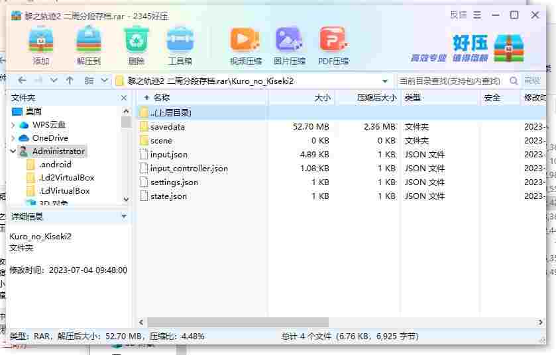Select 桌面 in the folder tree
Viewport: 556px width, 355px height.
pyautogui.click(x=33, y=112)
